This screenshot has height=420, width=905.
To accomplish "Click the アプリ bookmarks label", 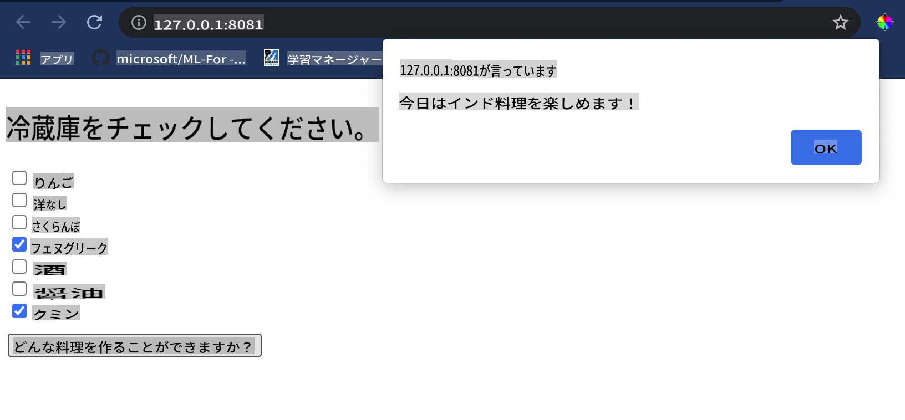I will tap(57, 59).
